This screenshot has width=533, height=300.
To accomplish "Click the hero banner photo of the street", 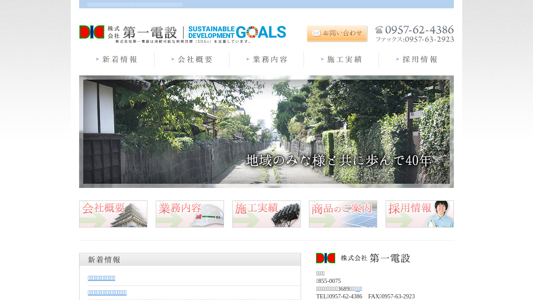I will tap(266, 131).
